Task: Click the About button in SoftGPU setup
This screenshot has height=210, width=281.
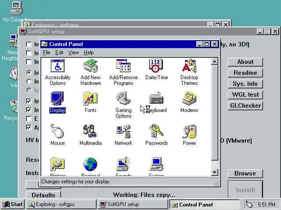Action: (x=245, y=62)
